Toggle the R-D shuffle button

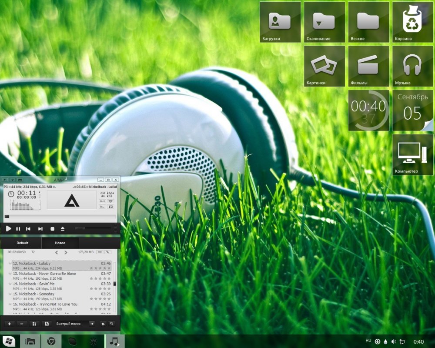tap(102, 201)
